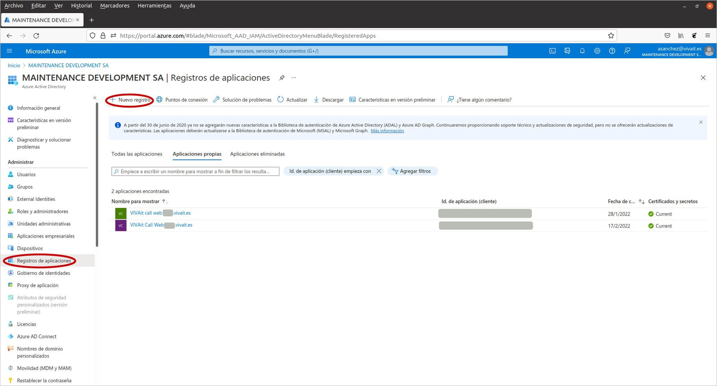Select Registros de aplicaciones in sidebar
The width and height of the screenshot is (717, 386).
tap(44, 261)
